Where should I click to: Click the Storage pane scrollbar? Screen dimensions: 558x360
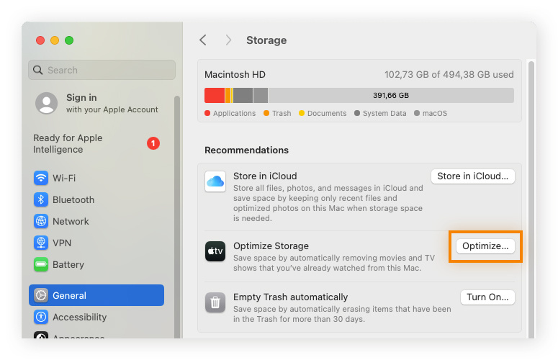click(531, 199)
